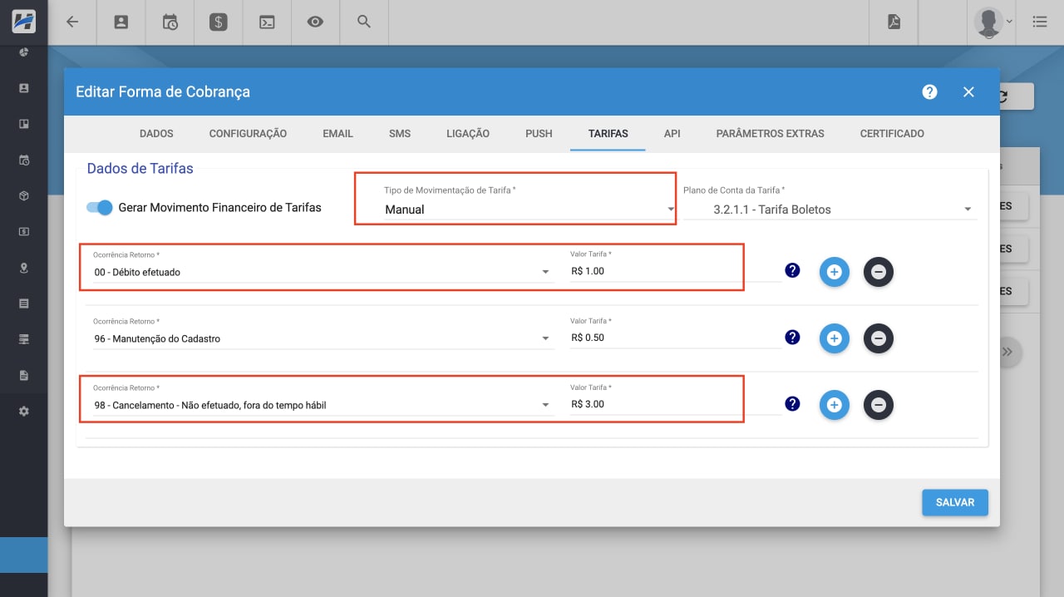The height and width of the screenshot is (597, 1064).
Task: Open the calendar icon in left sidebar
Action: (x=24, y=160)
